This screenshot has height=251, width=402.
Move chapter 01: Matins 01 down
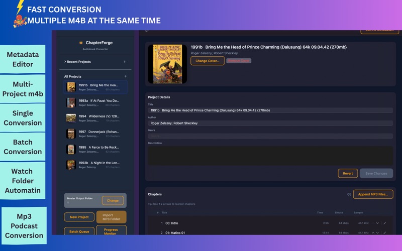point(377,233)
